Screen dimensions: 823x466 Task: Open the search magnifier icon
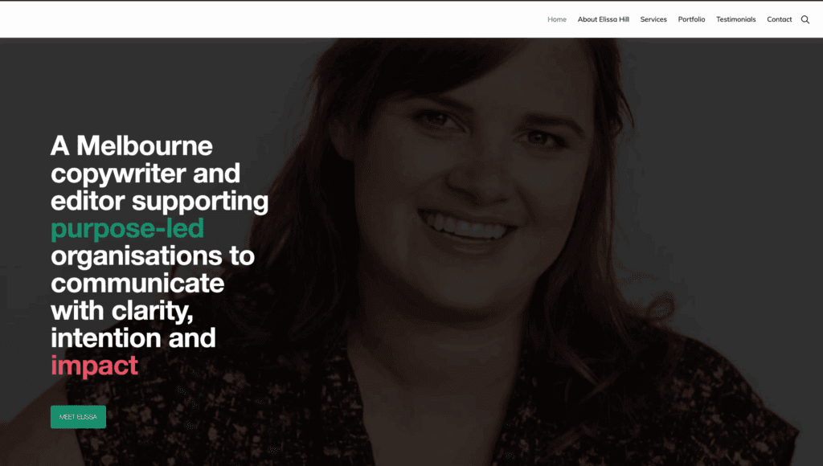[805, 19]
